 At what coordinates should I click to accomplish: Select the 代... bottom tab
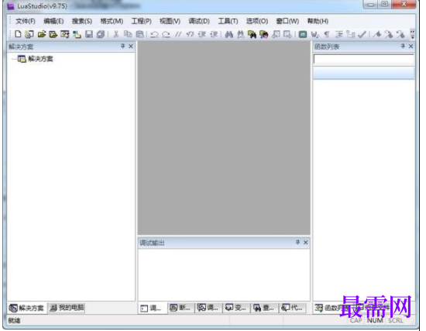pyautogui.click(x=292, y=308)
